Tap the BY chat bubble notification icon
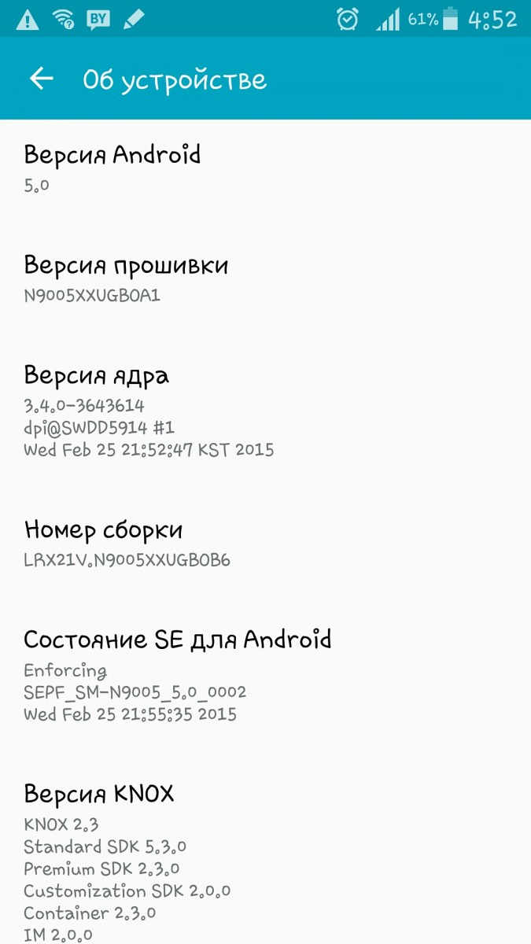 coord(98,19)
